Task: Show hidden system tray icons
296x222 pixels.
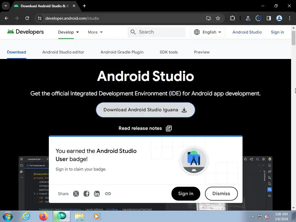Action: pos(253,217)
